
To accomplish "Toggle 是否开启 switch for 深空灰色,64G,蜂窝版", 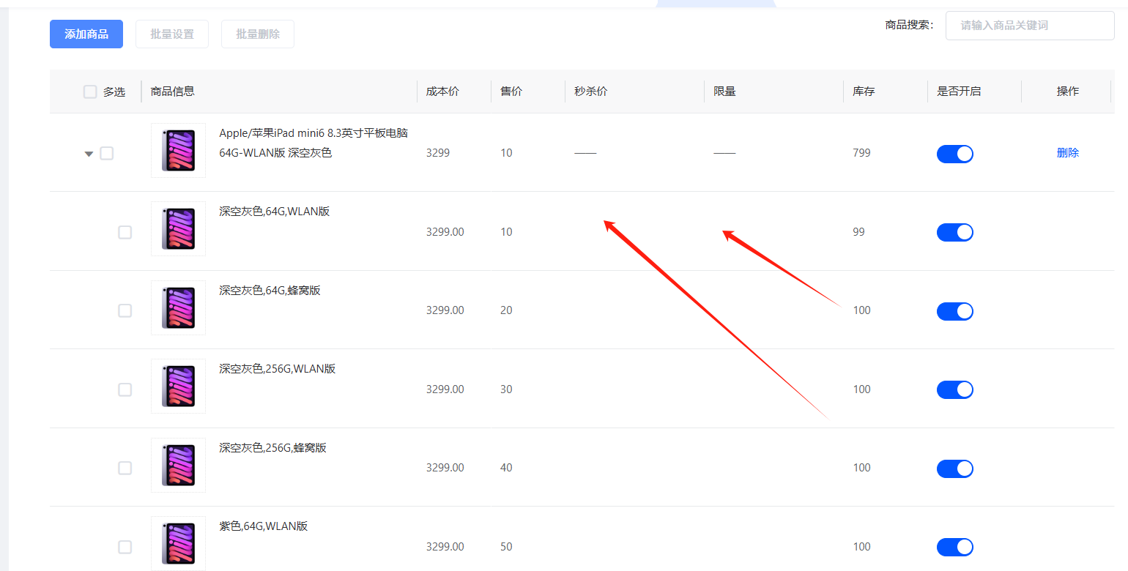I will point(955,311).
